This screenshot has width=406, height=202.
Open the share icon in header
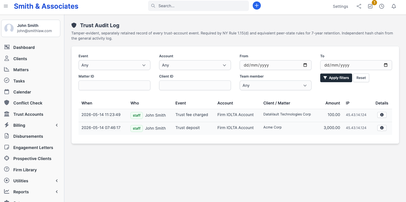359,6
